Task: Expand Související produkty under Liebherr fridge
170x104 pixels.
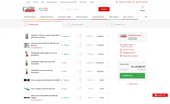Action: pyautogui.click(x=37, y=48)
